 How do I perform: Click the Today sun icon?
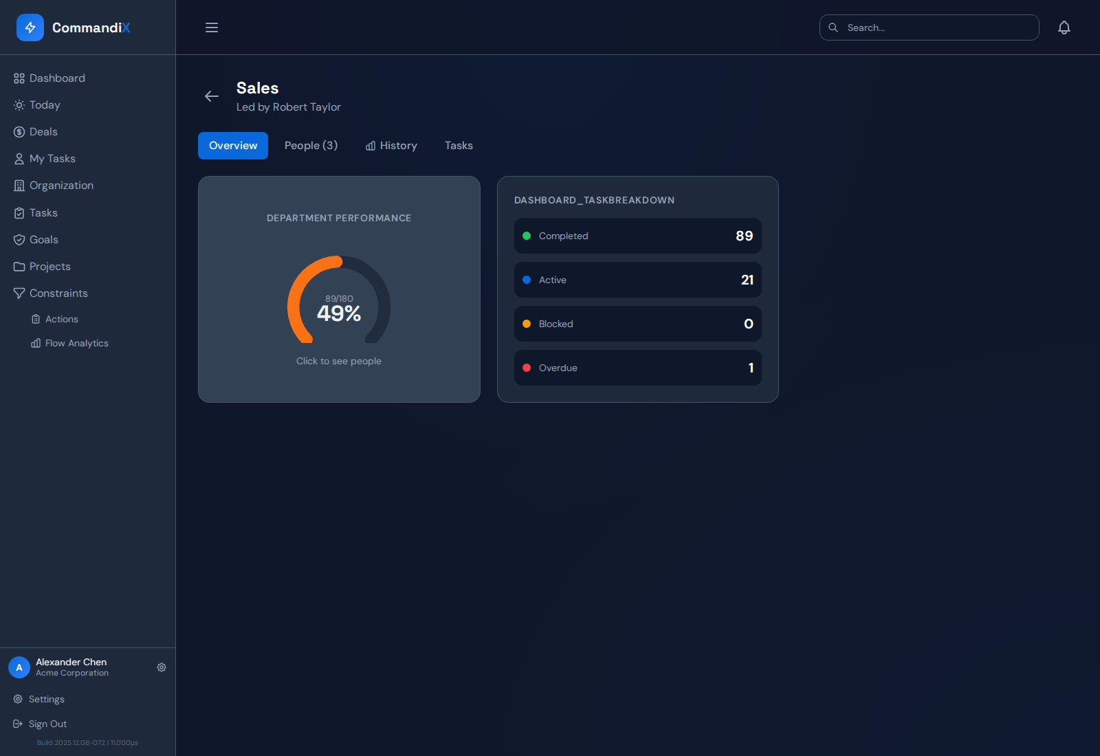point(19,105)
